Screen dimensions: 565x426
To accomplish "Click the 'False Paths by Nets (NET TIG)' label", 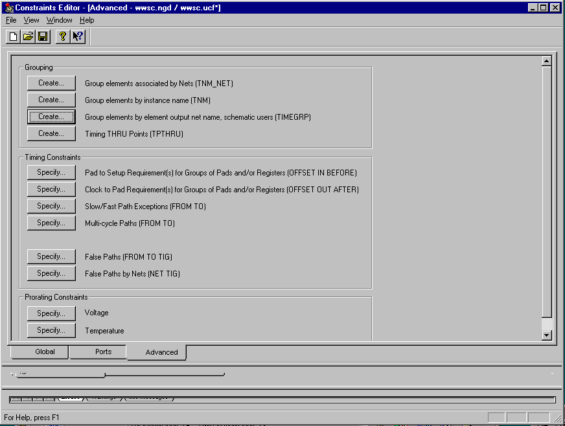I will [132, 274].
